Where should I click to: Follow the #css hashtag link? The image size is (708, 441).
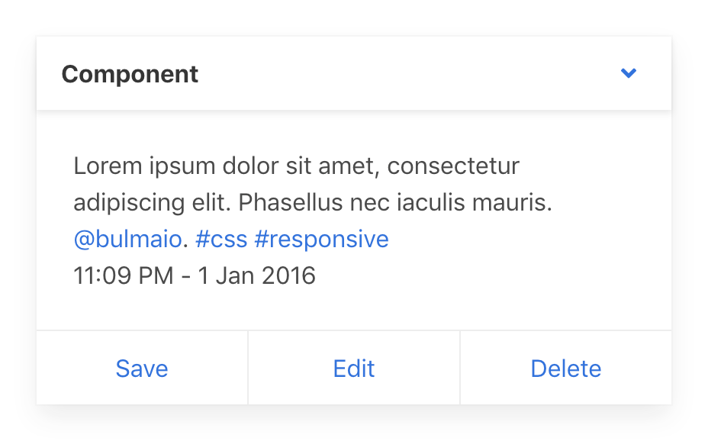click(x=221, y=240)
